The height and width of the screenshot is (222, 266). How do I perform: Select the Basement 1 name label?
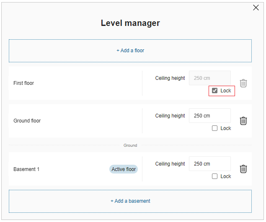[x=26, y=169]
